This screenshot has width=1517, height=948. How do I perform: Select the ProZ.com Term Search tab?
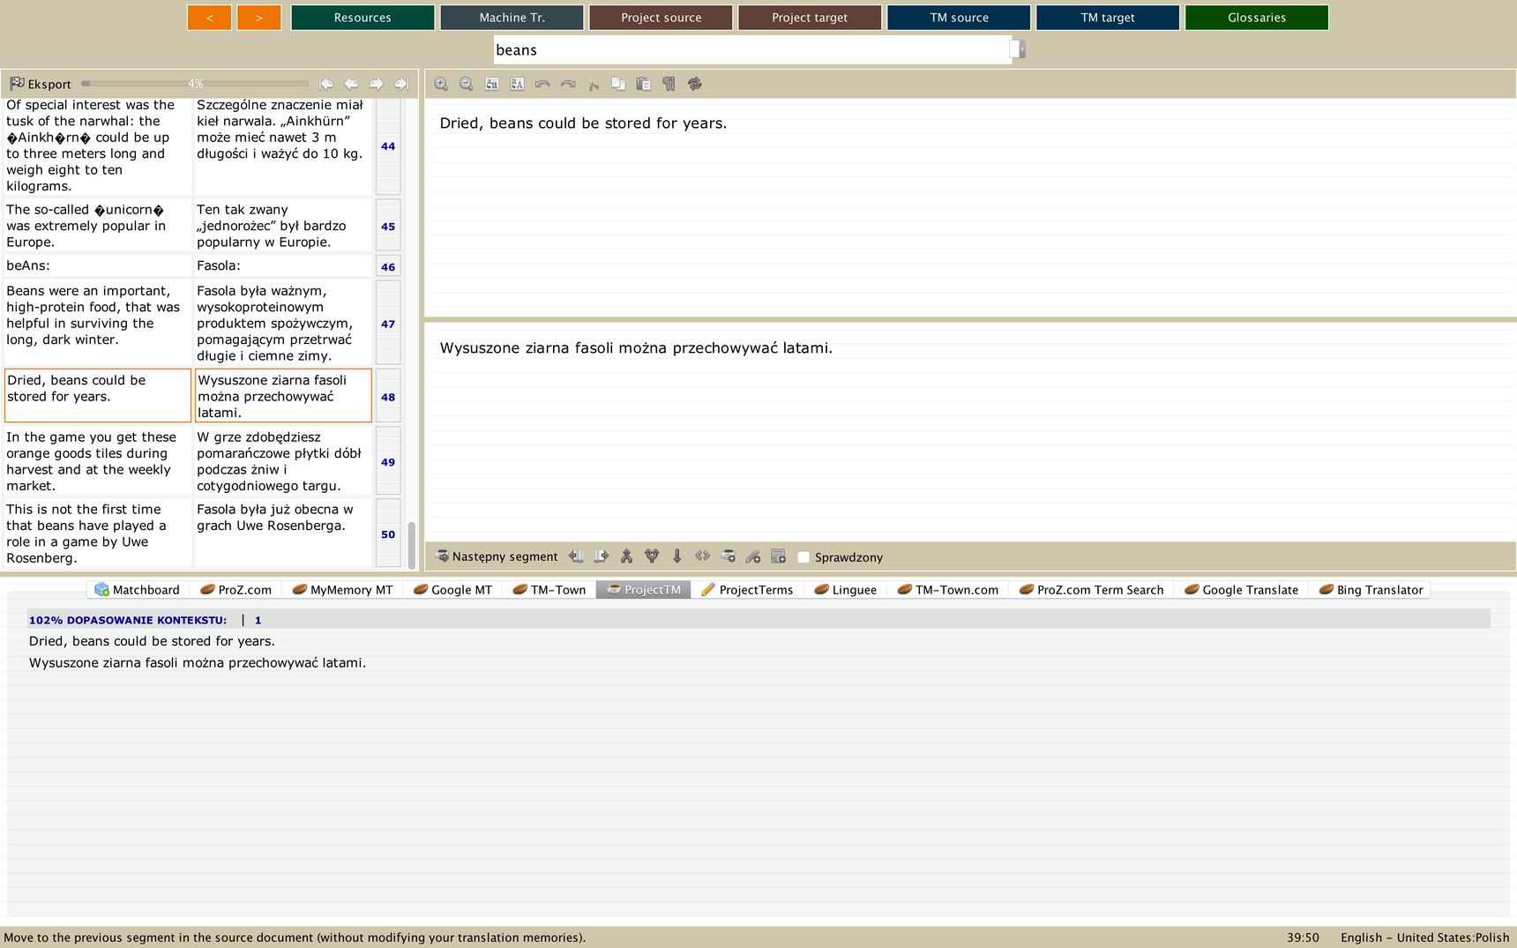point(1091,590)
